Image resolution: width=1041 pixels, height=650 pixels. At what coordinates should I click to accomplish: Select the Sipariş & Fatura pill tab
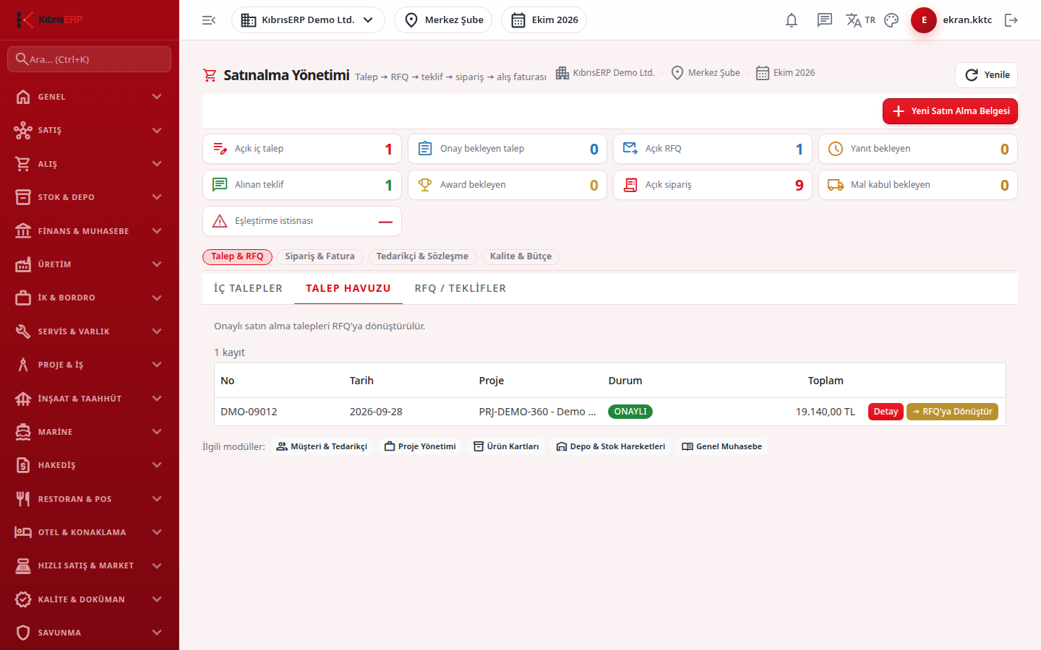[x=320, y=256]
